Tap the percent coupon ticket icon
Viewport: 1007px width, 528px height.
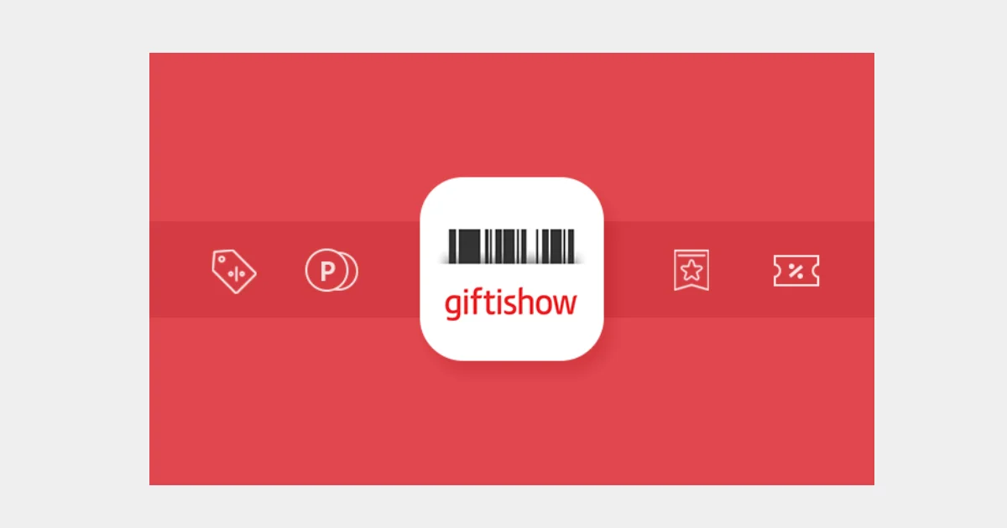(x=796, y=271)
